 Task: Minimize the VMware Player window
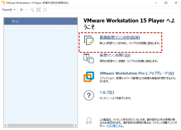click(x=156, y=3)
